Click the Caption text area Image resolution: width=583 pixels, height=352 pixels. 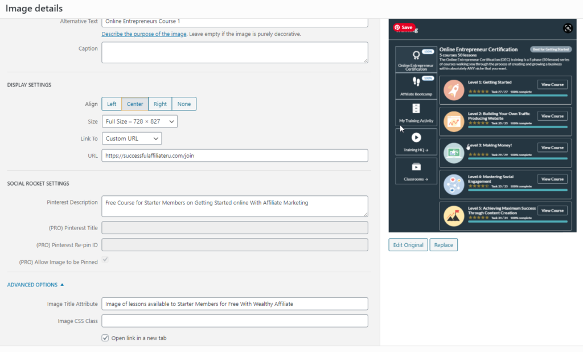235,52
